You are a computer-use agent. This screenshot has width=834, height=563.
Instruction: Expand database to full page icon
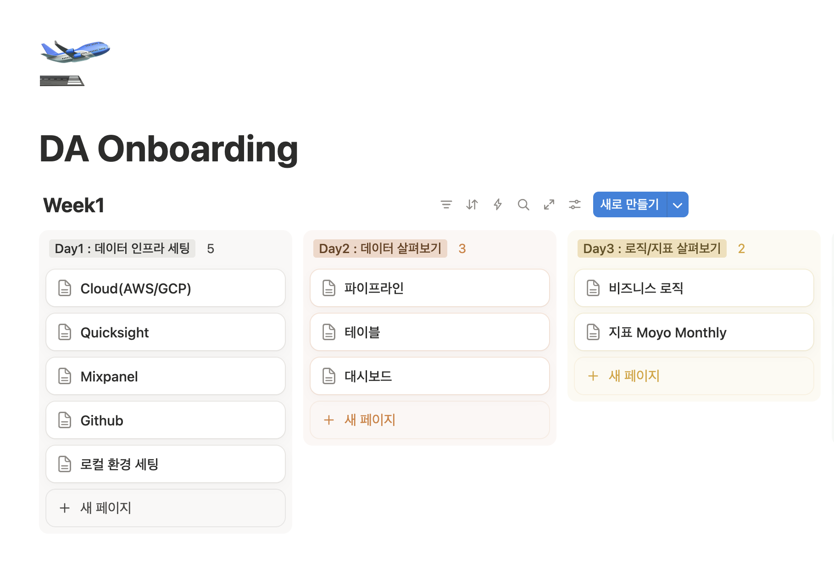pyautogui.click(x=549, y=204)
